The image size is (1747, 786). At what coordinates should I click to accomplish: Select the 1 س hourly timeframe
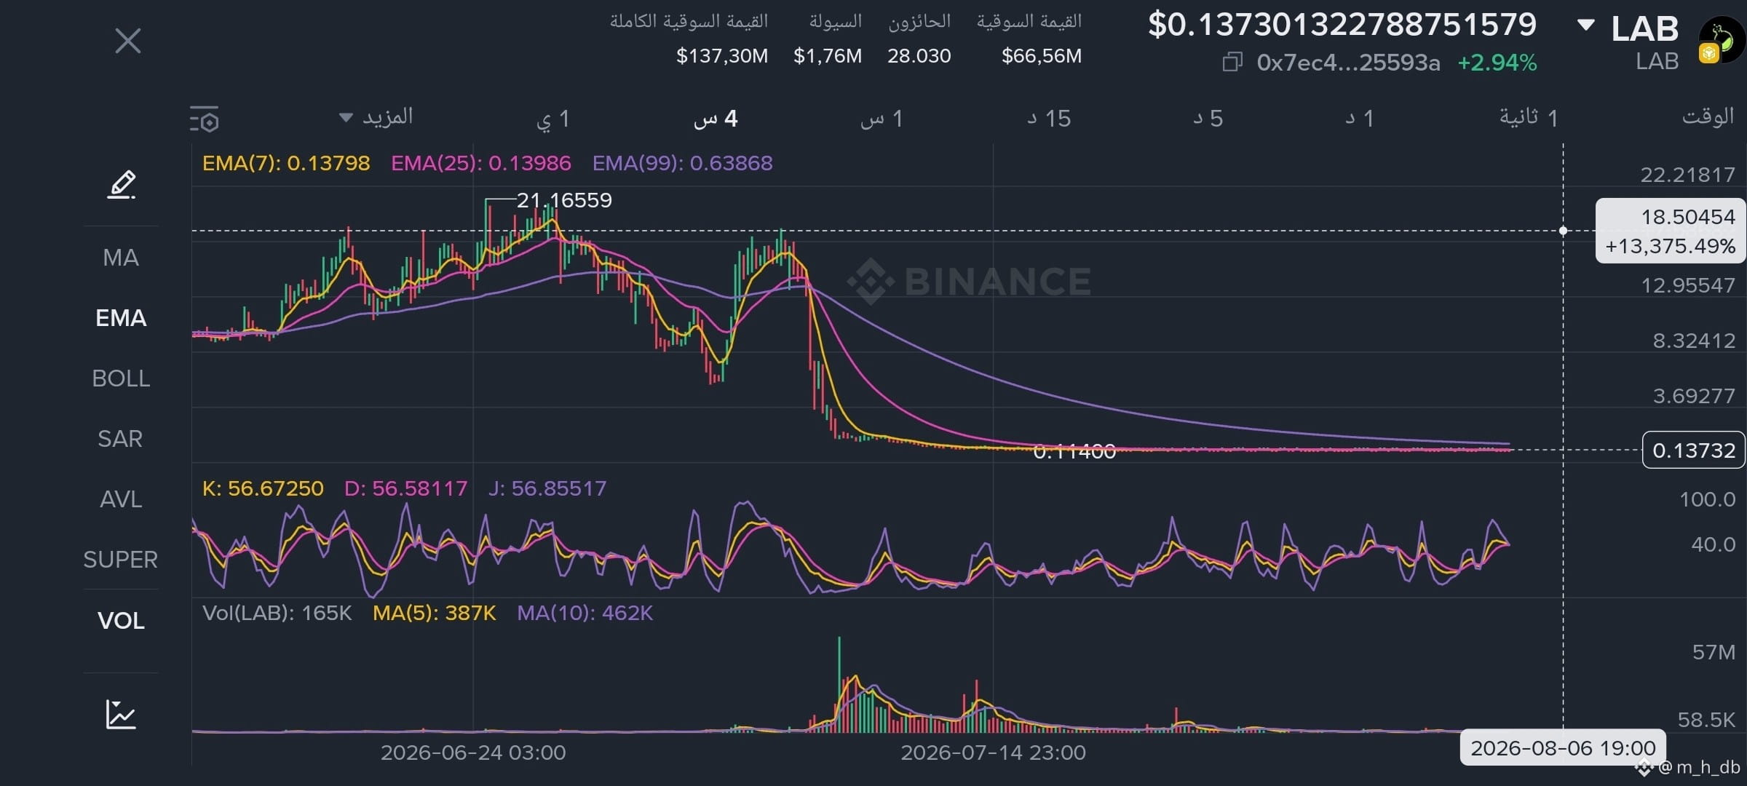pyautogui.click(x=882, y=119)
